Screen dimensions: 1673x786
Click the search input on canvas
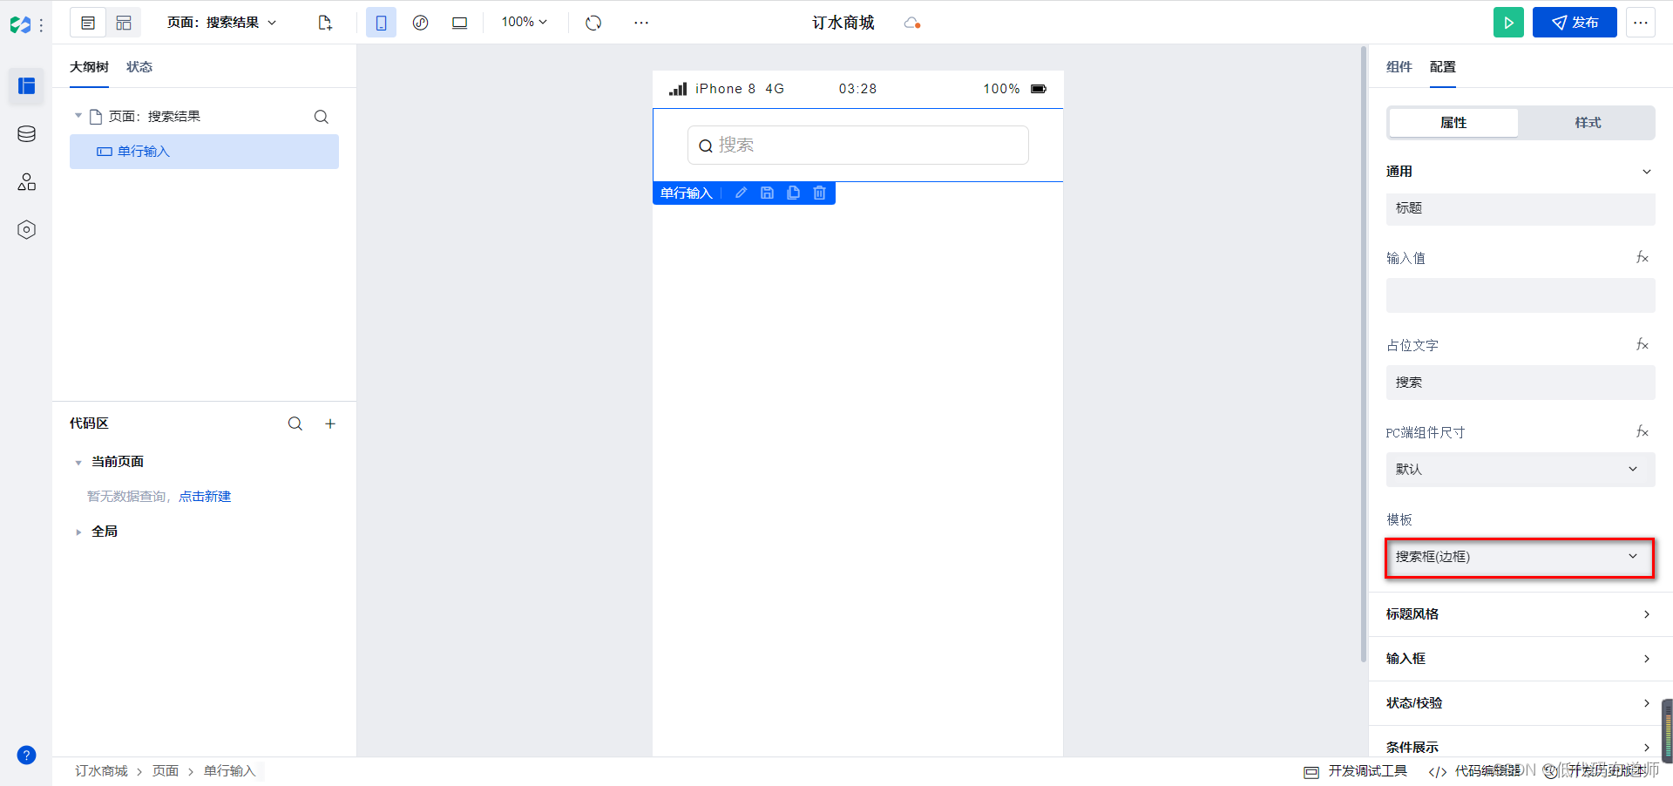coord(858,145)
